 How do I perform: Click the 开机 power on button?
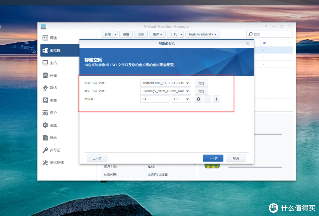(173, 34)
